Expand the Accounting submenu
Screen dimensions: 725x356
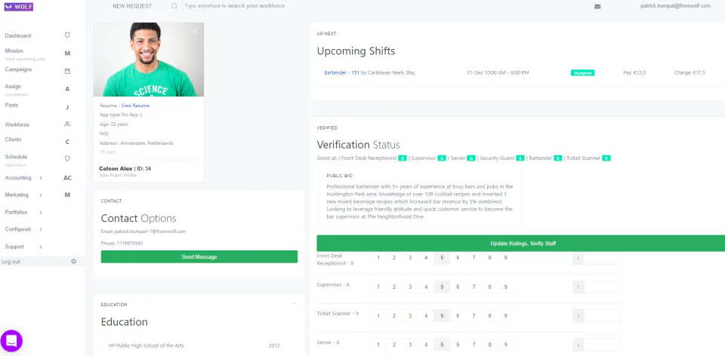41,178
